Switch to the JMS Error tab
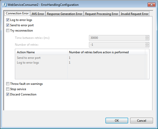 38,14
